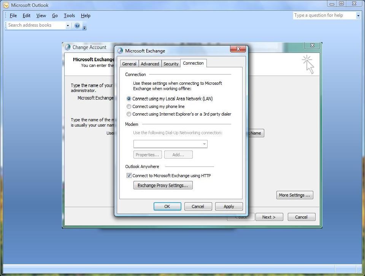
Task: Confirm with OK in Microsoft Exchange dialog
Action: click(167, 206)
